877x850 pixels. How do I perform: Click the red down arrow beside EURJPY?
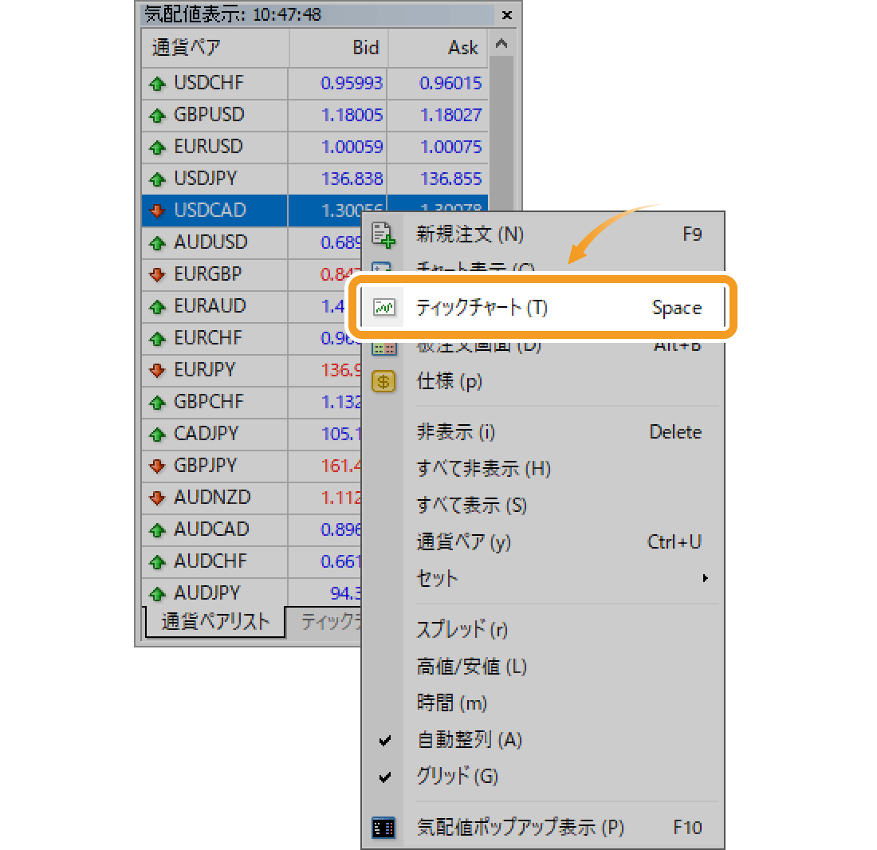[158, 370]
